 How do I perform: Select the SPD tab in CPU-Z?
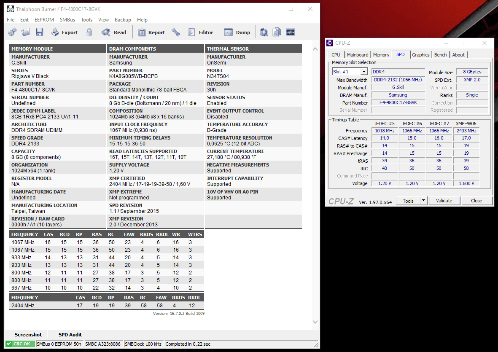tap(401, 55)
